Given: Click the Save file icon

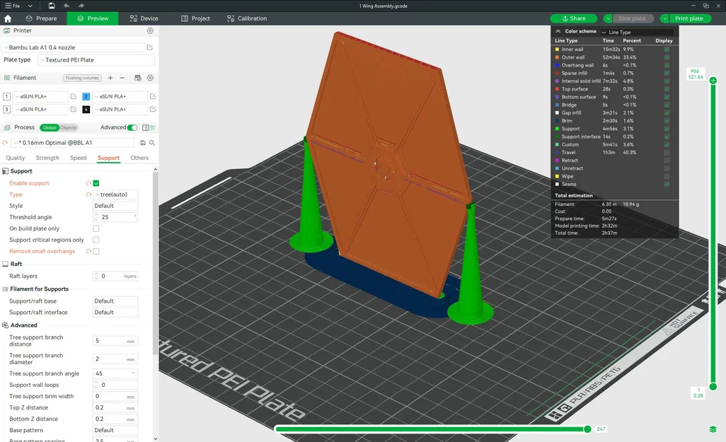Looking at the screenshot, I should 52,6.
